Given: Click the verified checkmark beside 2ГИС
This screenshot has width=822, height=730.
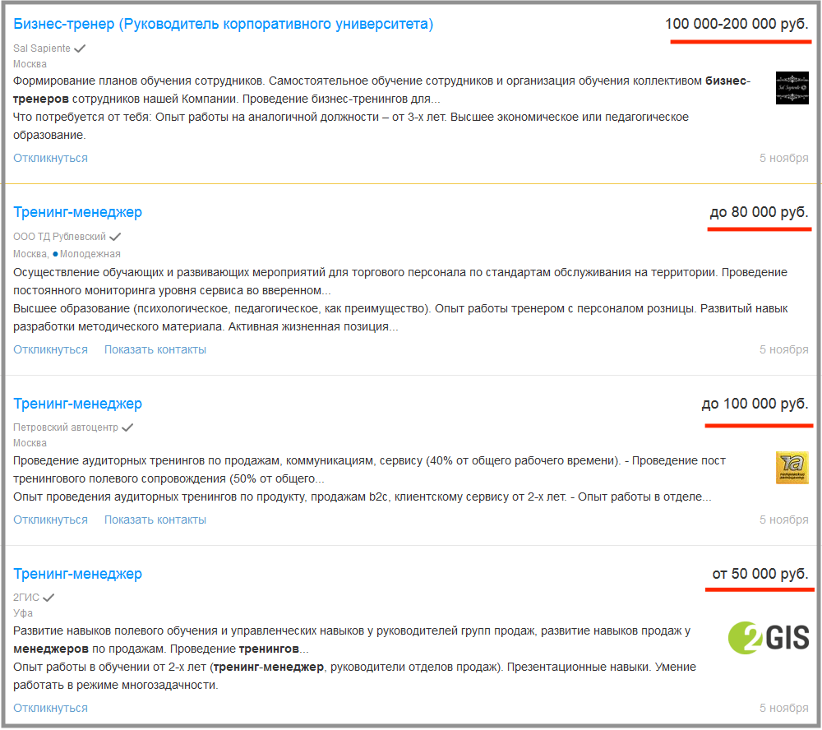Looking at the screenshot, I should [x=49, y=597].
